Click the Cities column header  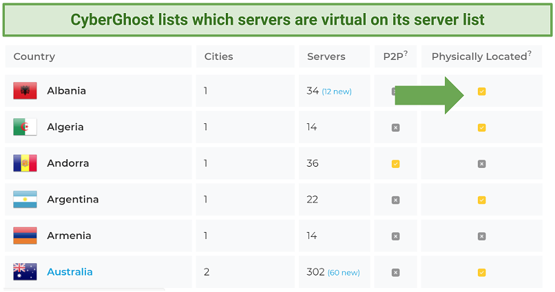pos(218,56)
